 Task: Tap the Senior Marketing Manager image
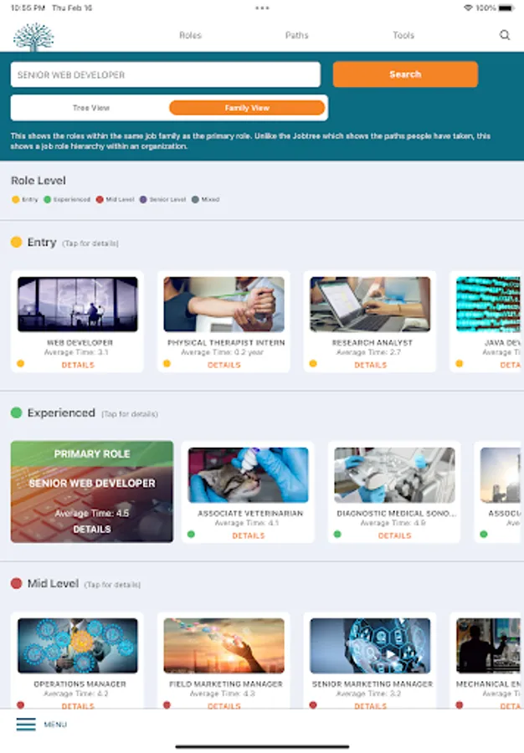tap(370, 645)
